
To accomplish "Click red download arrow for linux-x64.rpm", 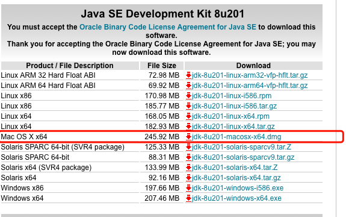I will click(x=188, y=116).
